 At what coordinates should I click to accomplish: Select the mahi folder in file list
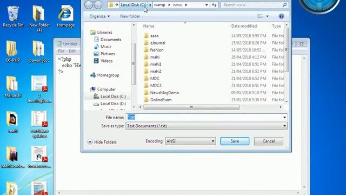155,57
